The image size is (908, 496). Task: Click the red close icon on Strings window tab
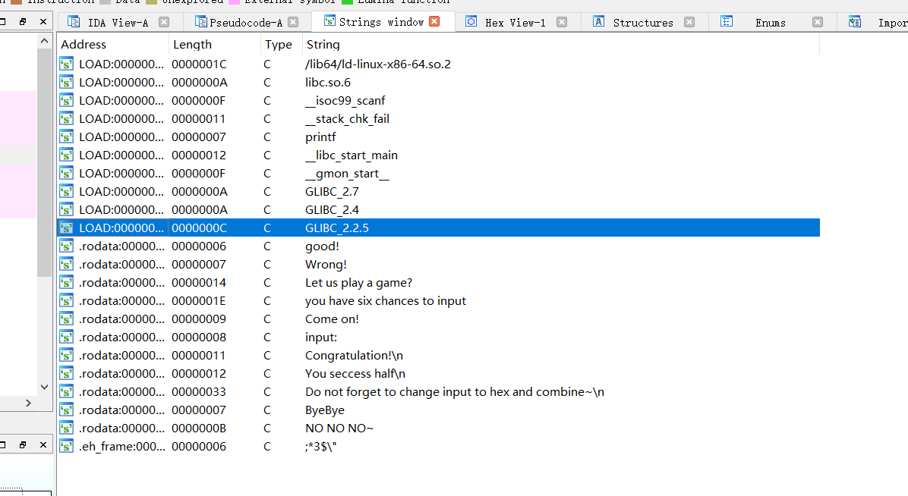click(x=434, y=21)
